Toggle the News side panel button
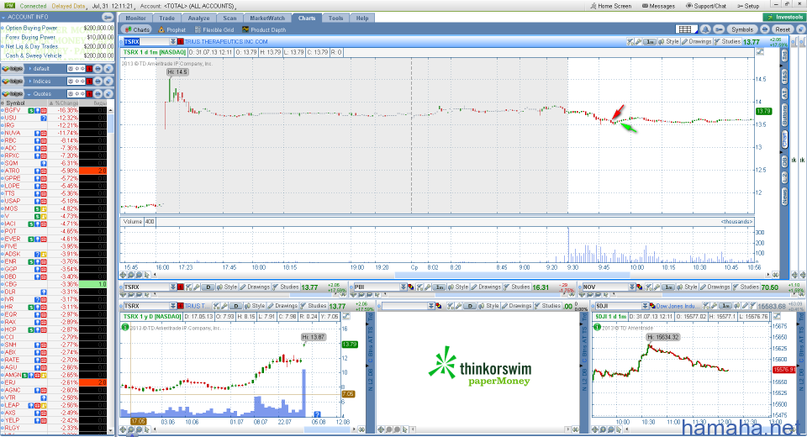807x437 pixels. coord(785,196)
